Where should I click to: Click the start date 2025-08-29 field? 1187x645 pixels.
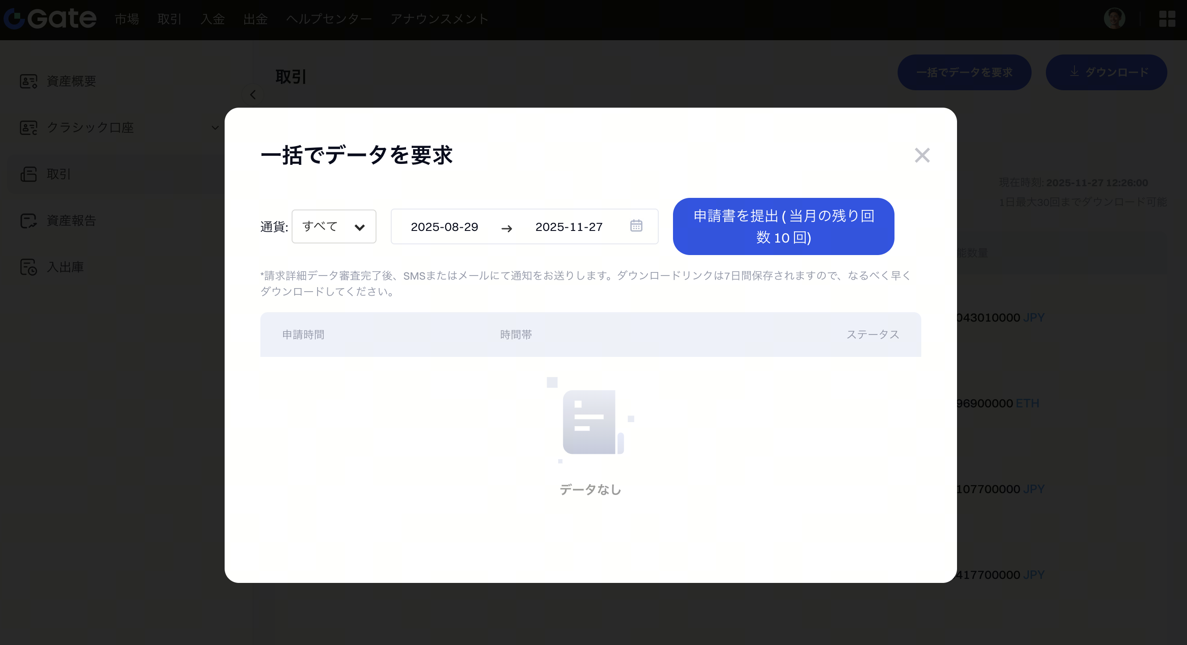(444, 227)
